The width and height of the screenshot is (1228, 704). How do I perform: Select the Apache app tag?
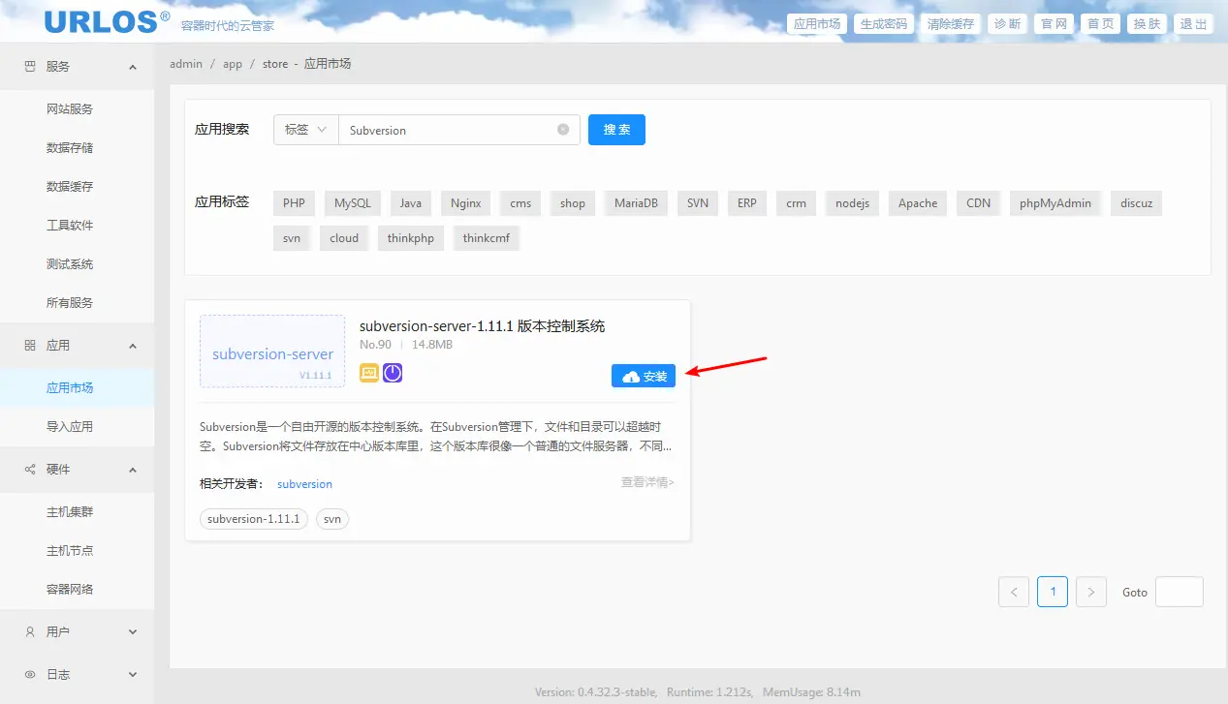point(918,203)
